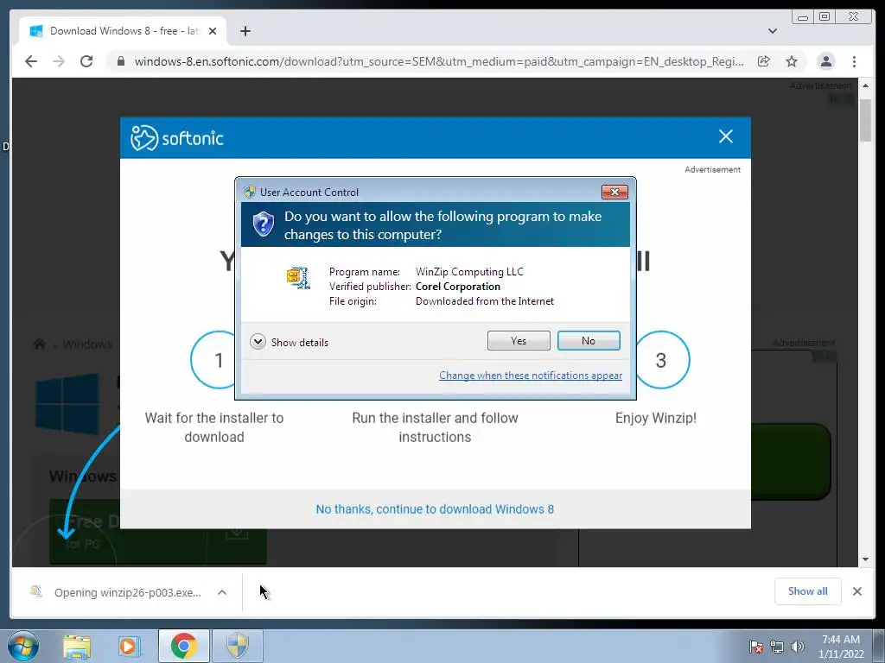Viewport: 885px width, 663px height.
Task: Click the 'Corel Corporation' publisher text
Action: [x=458, y=287]
